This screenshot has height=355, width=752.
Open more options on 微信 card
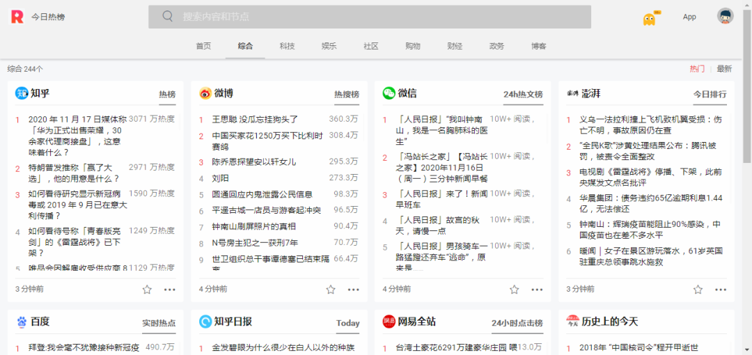pos(537,290)
